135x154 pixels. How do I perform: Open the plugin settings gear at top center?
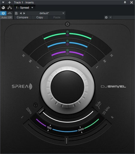[x=67, y=24]
